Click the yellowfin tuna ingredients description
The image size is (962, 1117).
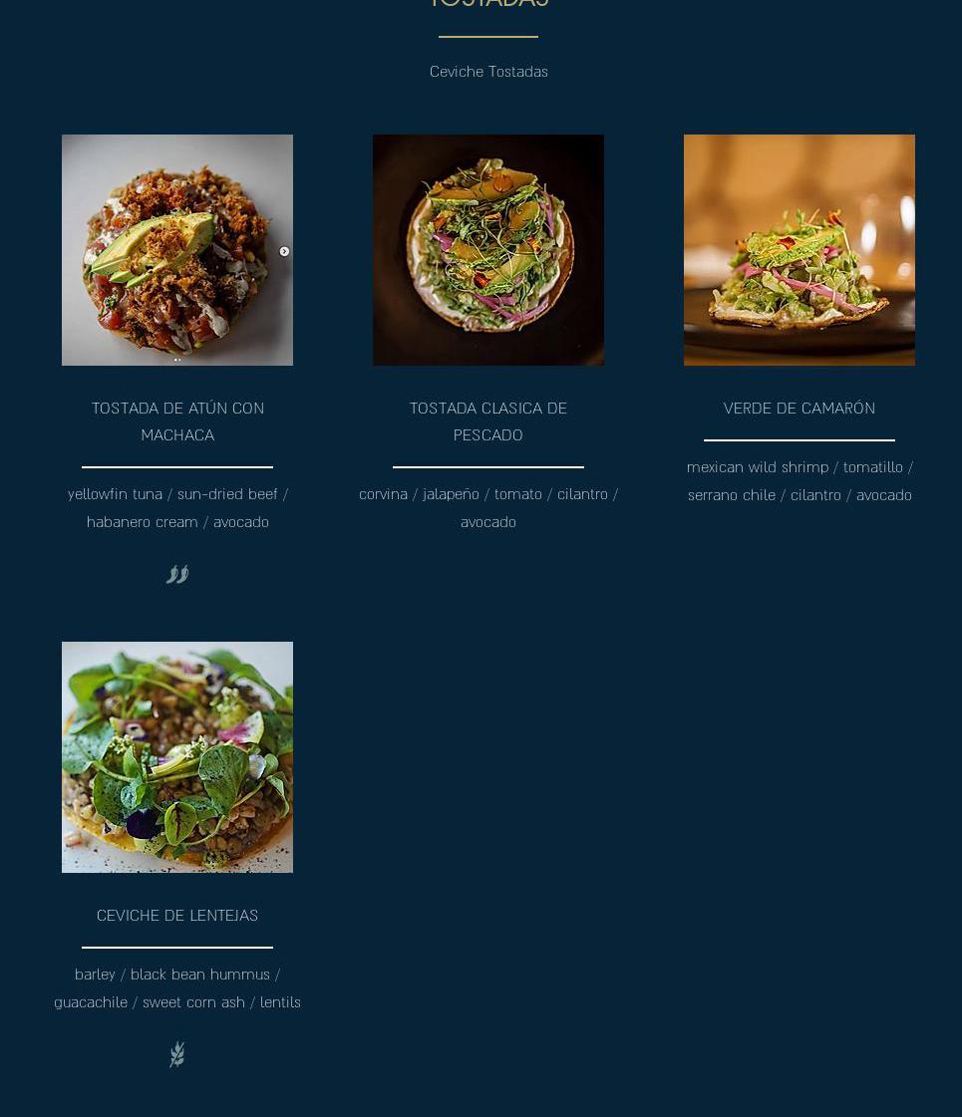click(x=177, y=508)
